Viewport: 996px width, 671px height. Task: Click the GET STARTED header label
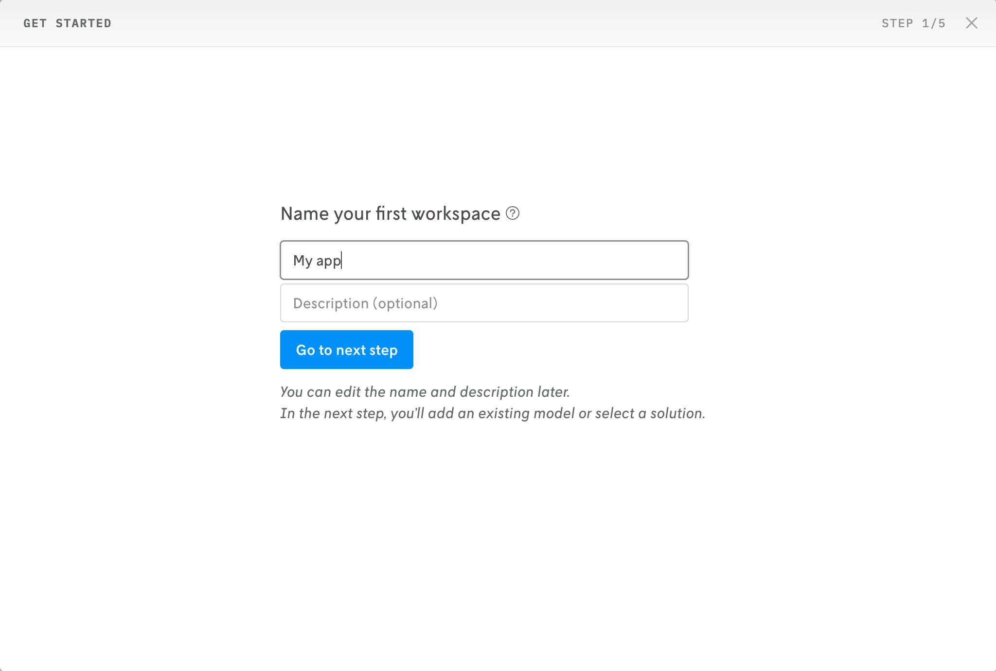click(67, 23)
